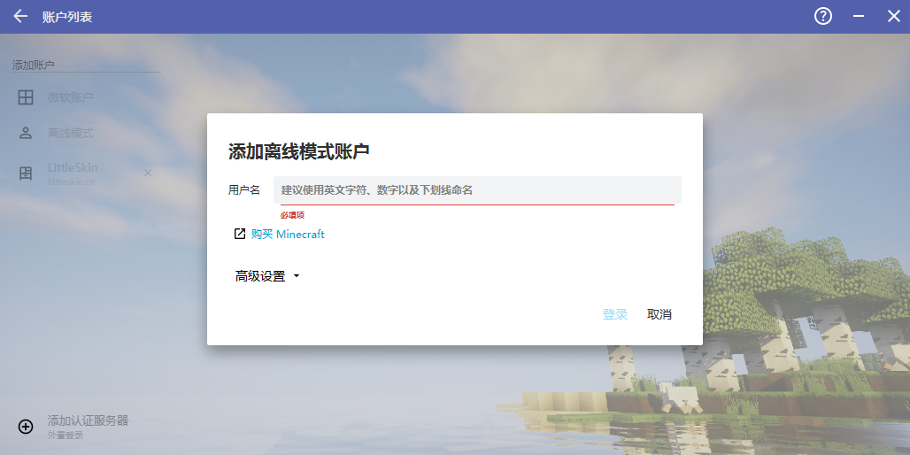Minimize the launcher window
The image size is (910, 455).
(x=858, y=17)
